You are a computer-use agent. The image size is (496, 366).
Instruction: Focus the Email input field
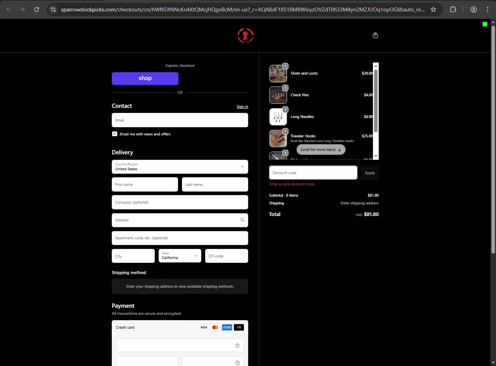tap(180, 120)
